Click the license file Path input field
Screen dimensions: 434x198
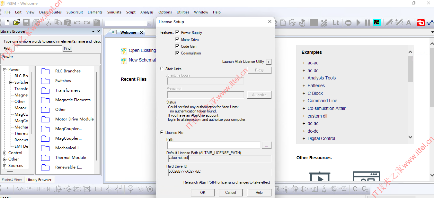coord(214,145)
